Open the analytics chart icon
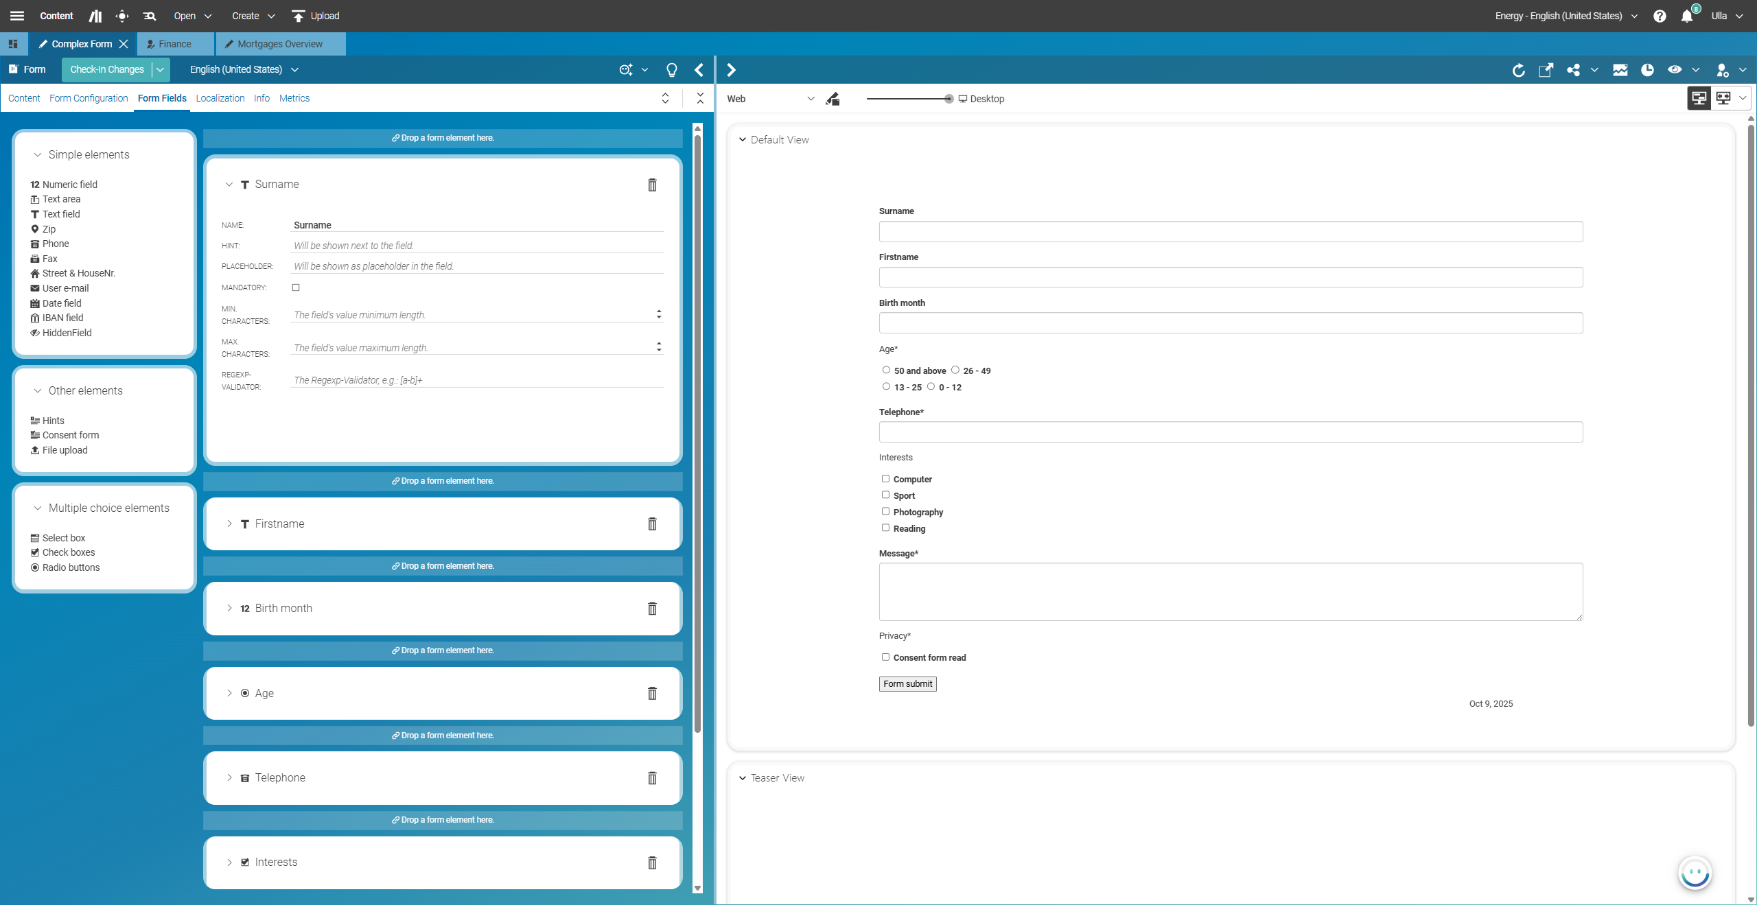Viewport: 1757px width, 905px height. [1620, 69]
